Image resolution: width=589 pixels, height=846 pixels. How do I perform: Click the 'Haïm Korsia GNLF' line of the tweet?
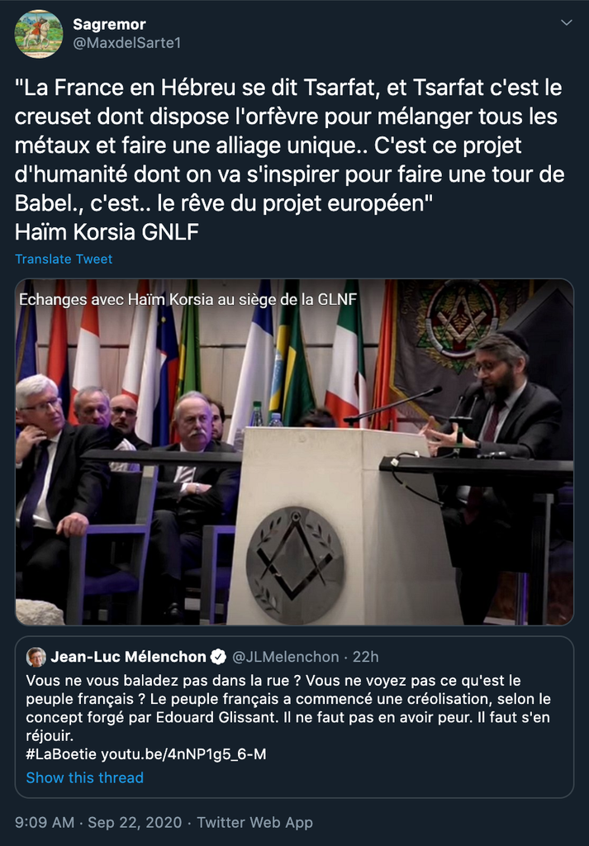pos(107,232)
